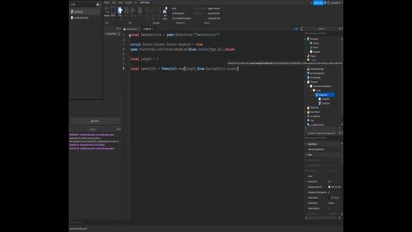The width and height of the screenshot is (412, 232).
Task: Click the Properties panel horizontal scrollbar
Action: click(323, 218)
